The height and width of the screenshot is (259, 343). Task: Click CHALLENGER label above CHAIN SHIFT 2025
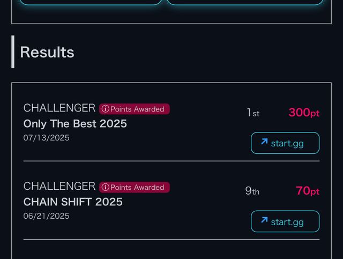(59, 187)
